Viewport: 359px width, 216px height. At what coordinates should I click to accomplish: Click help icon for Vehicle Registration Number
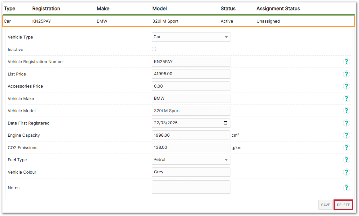point(346,62)
